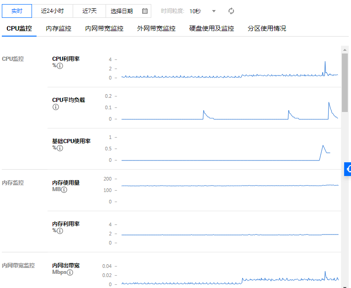Click the 内存利用率 line chart
This screenshot has width=351, height=288.
click(x=230, y=235)
